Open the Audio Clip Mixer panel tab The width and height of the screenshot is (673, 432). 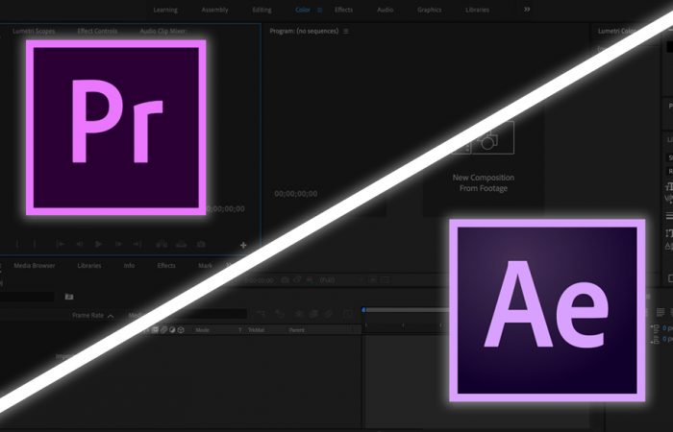pos(162,31)
